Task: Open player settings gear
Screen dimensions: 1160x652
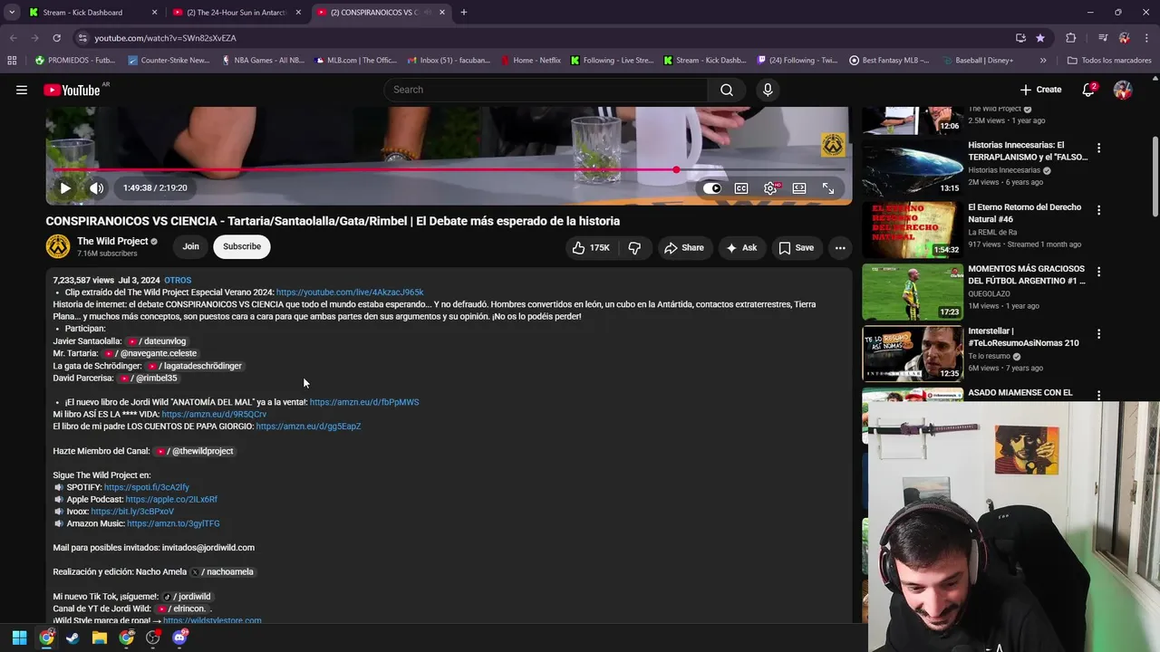Action: (770, 188)
